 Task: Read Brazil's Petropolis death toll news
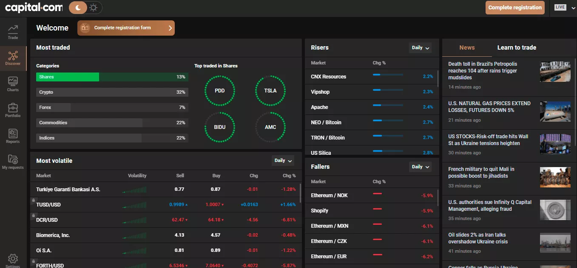(483, 71)
